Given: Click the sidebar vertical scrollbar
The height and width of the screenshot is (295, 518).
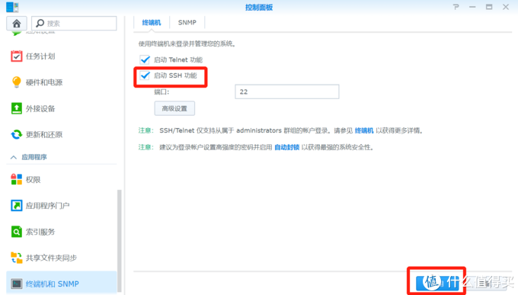Looking at the screenshot, I should click(120, 240).
